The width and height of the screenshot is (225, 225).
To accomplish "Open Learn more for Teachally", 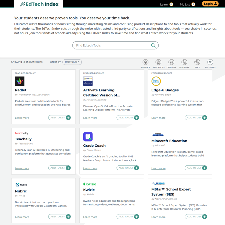I will pyautogui.click(x=22, y=168).
